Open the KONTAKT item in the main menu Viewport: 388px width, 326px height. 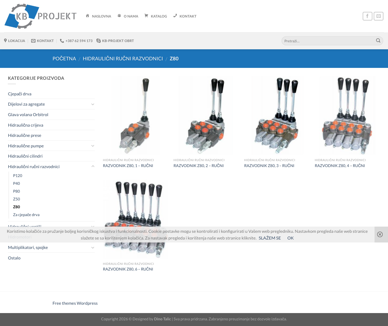(185, 16)
